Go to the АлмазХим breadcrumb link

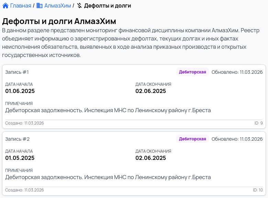57,6
